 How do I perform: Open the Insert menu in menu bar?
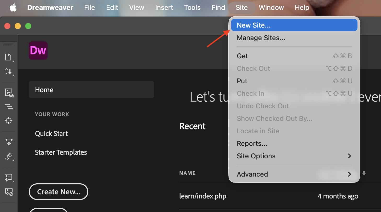pyautogui.click(x=164, y=8)
